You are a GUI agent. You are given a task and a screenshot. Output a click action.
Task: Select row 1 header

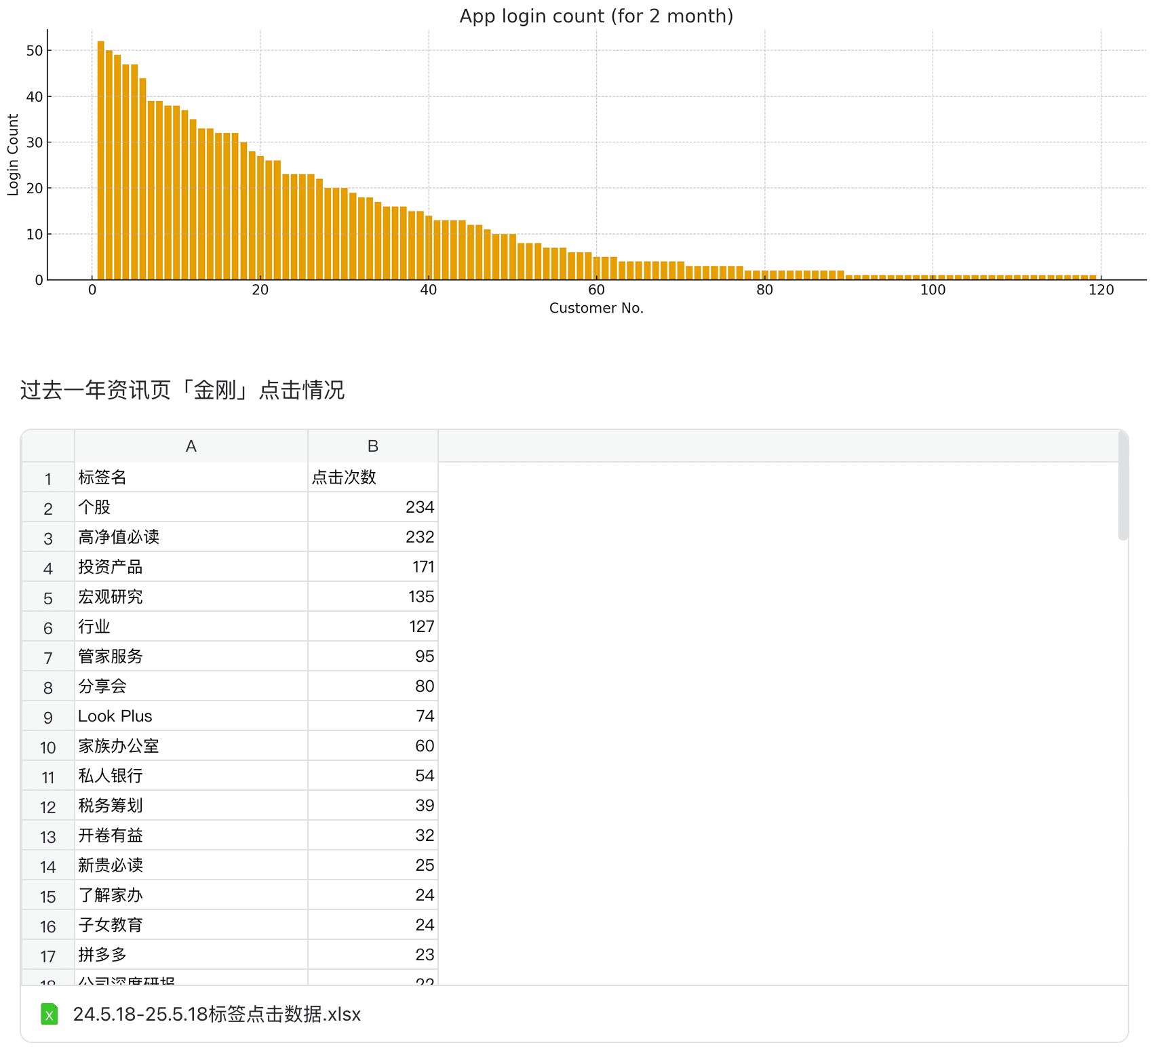pyautogui.click(x=48, y=477)
